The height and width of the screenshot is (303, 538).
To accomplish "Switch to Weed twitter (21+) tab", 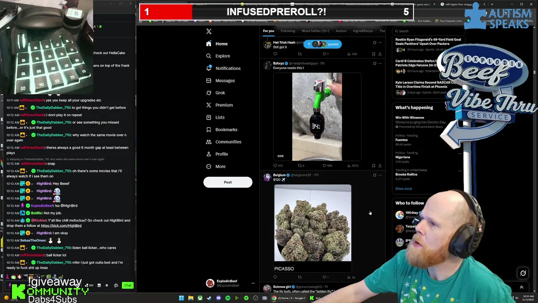I will [315, 31].
